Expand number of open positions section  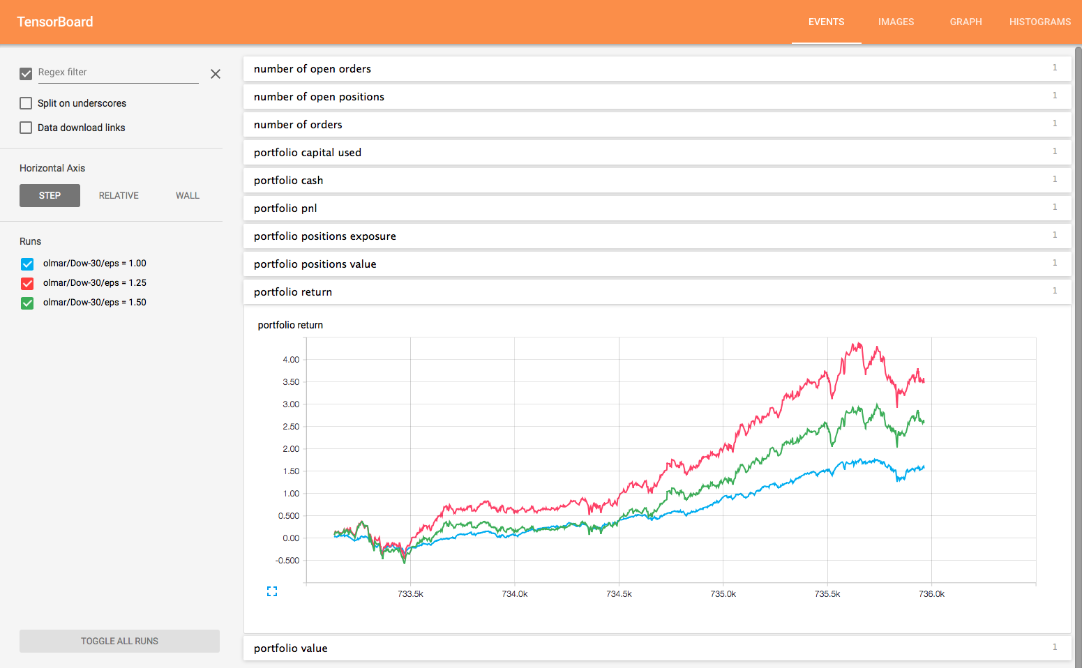click(657, 96)
